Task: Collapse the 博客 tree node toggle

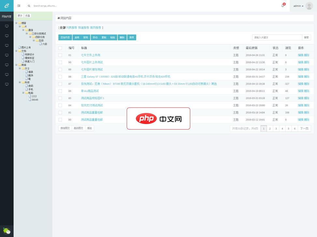Action: point(16,23)
